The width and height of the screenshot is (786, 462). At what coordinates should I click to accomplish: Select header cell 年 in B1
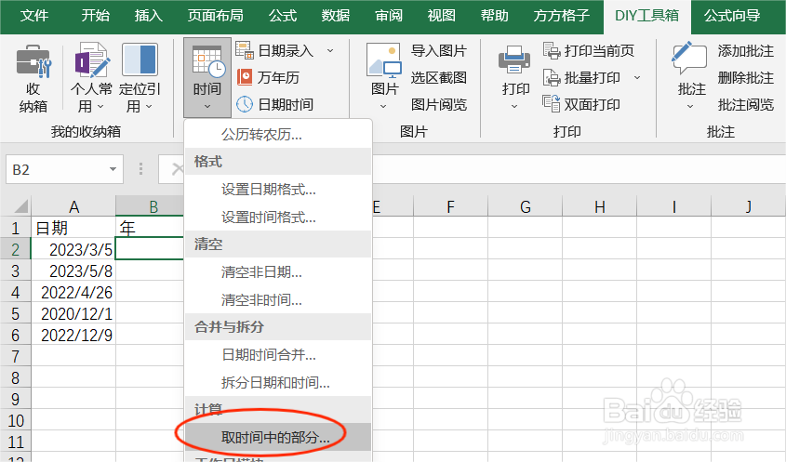[x=150, y=228]
